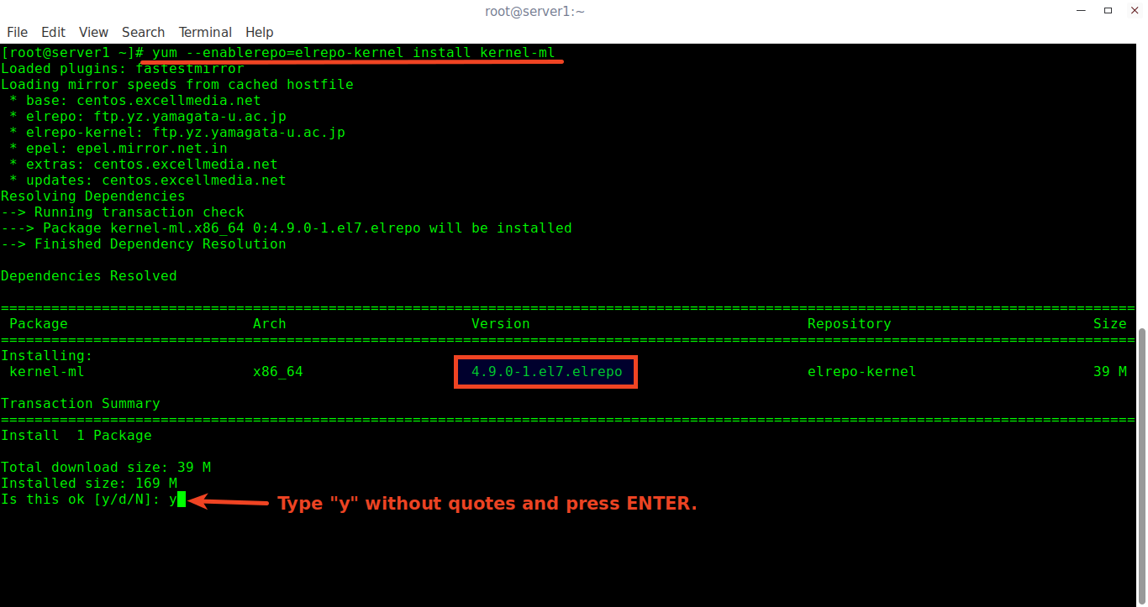
Task: Open the View menu
Action: pyautogui.click(x=93, y=32)
